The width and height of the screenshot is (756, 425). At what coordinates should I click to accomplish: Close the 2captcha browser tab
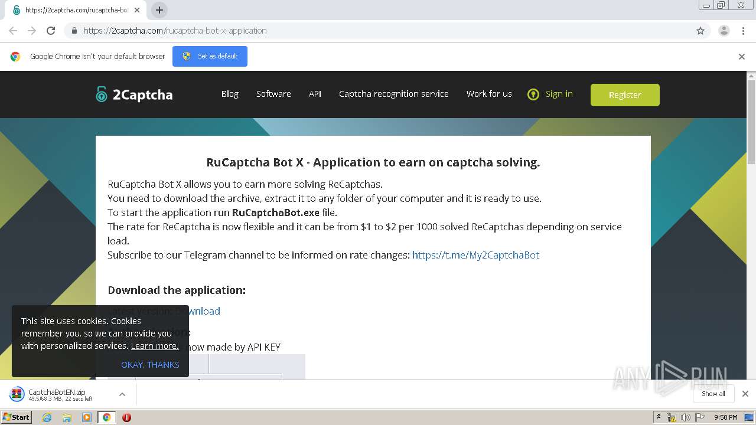(x=137, y=10)
